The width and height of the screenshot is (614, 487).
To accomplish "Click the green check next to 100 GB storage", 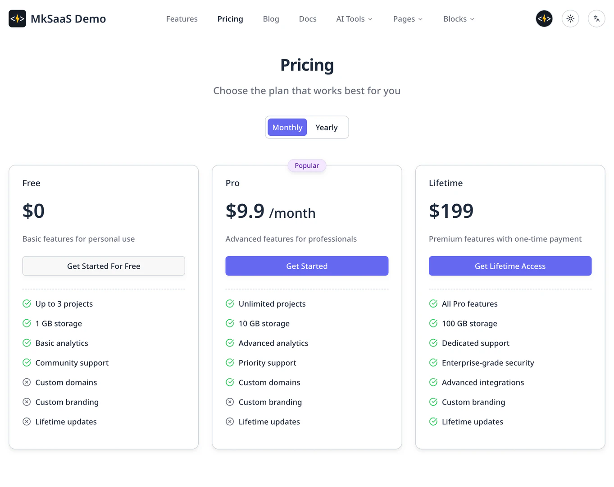I will (433, 323).
